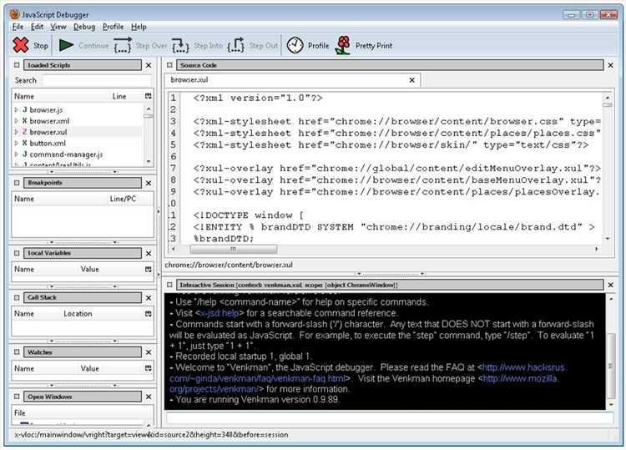This screenshot has width=626, height=450.
Task: Expand the command-manager.js script node
Action: click(16, 154)
